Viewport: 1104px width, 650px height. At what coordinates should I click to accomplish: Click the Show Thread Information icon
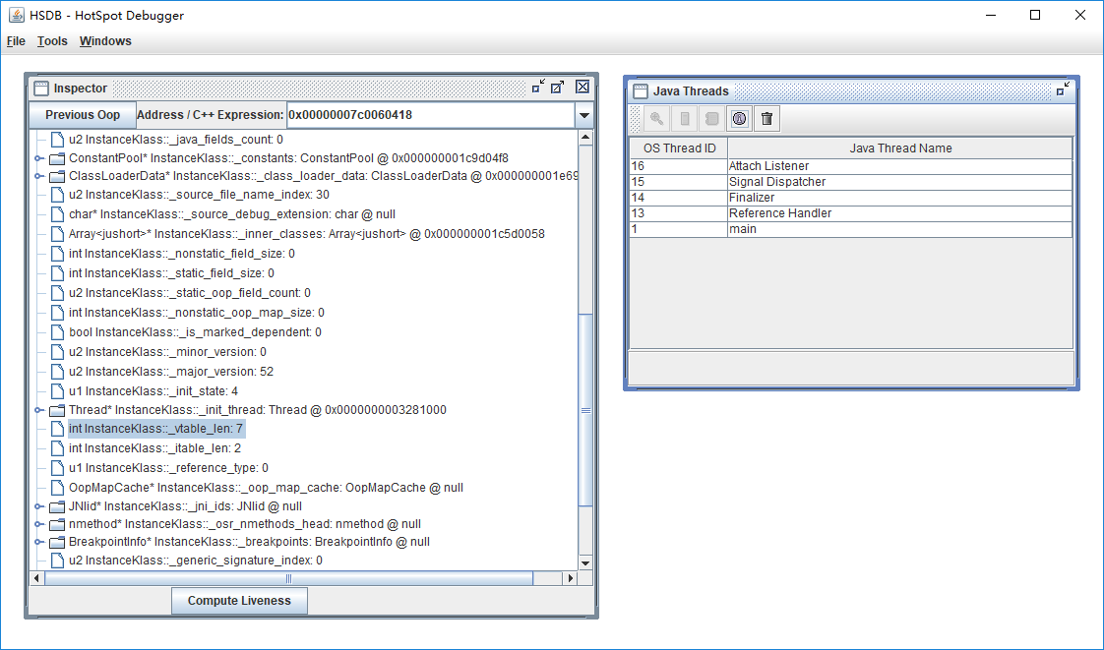(739, 119)
